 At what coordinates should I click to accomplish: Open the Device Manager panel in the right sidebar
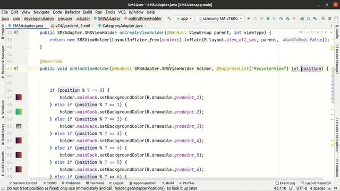[x=337, y=59]
